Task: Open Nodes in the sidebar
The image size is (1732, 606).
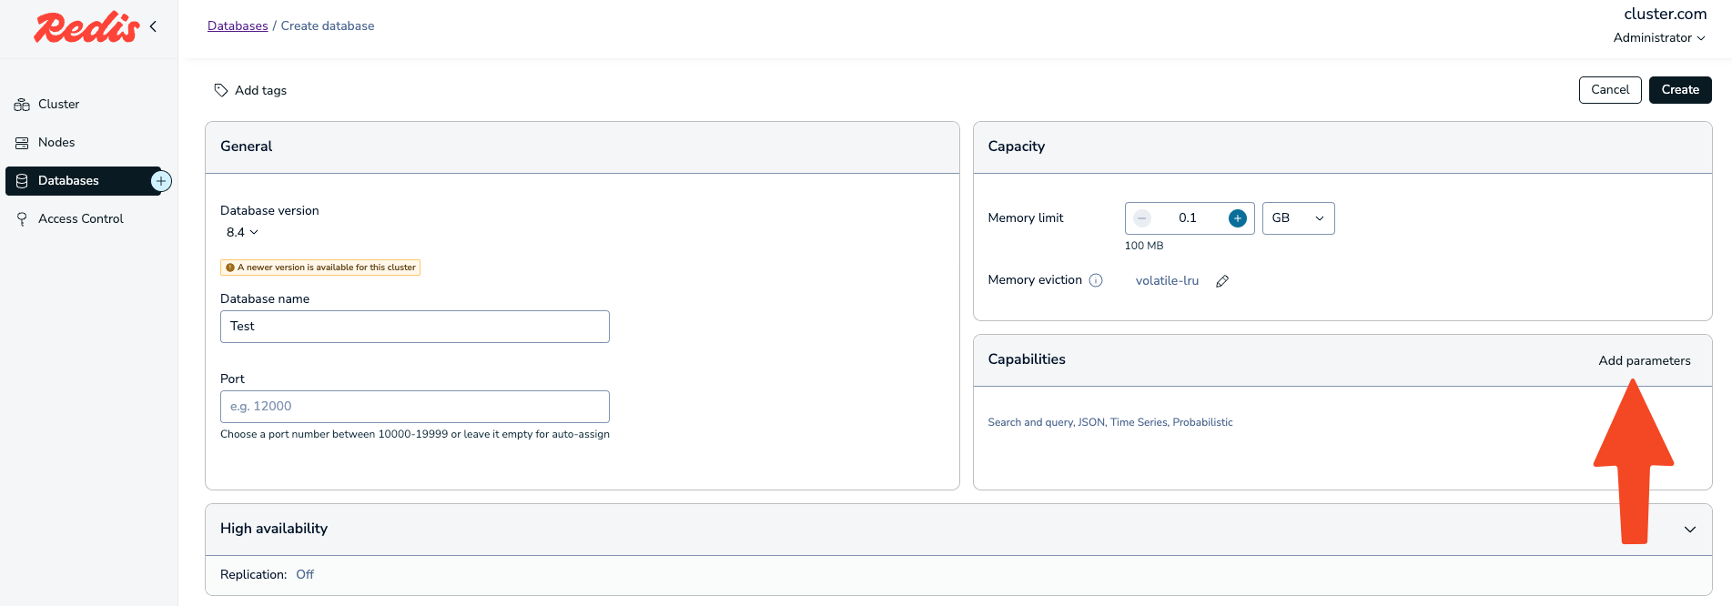Action: pos(56,143)
